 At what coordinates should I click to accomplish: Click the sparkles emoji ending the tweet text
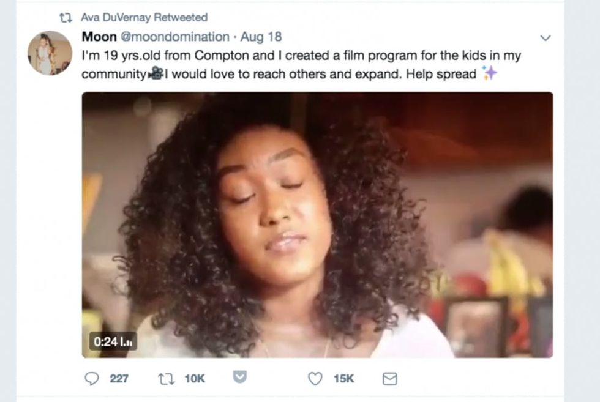(x=489, y=73)
